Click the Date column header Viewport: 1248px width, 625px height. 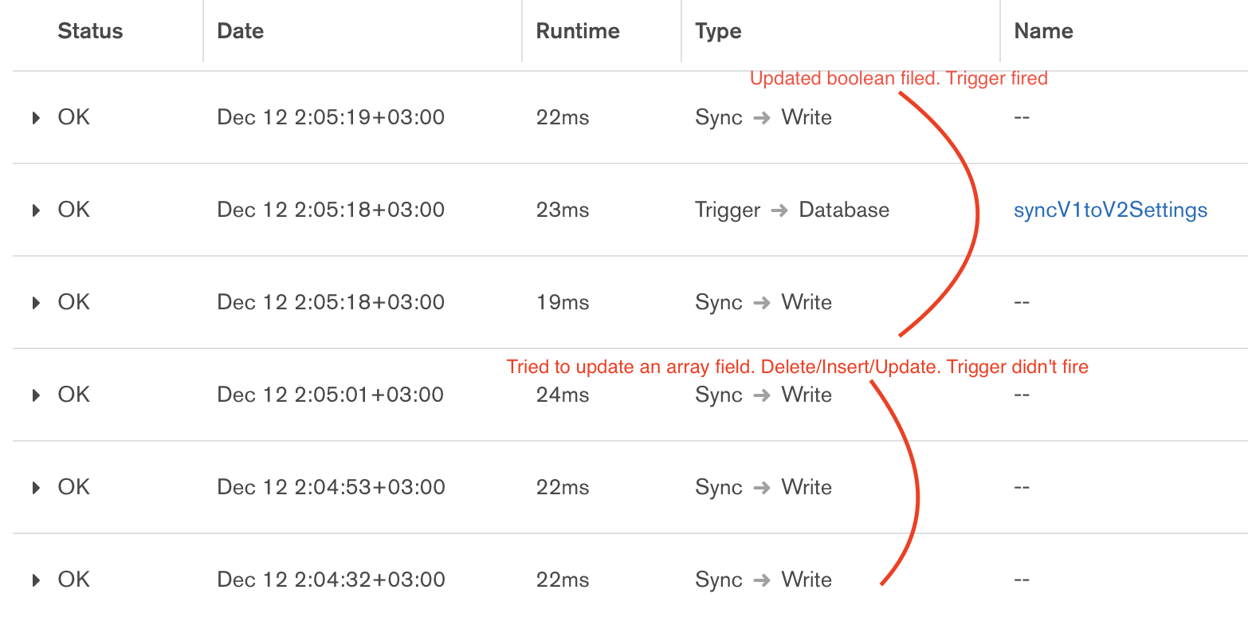click(x=240, y=31)
